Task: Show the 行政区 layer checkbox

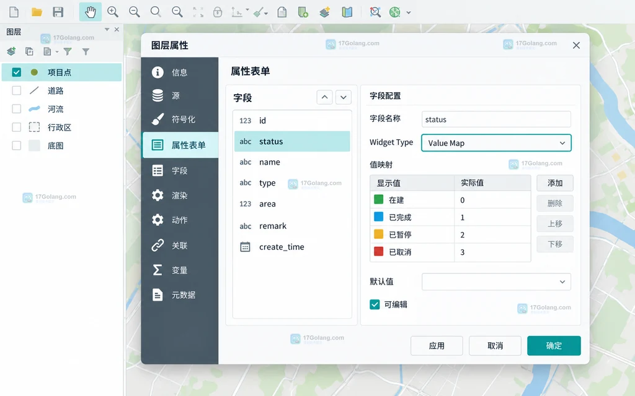Action: pos(16,127)
